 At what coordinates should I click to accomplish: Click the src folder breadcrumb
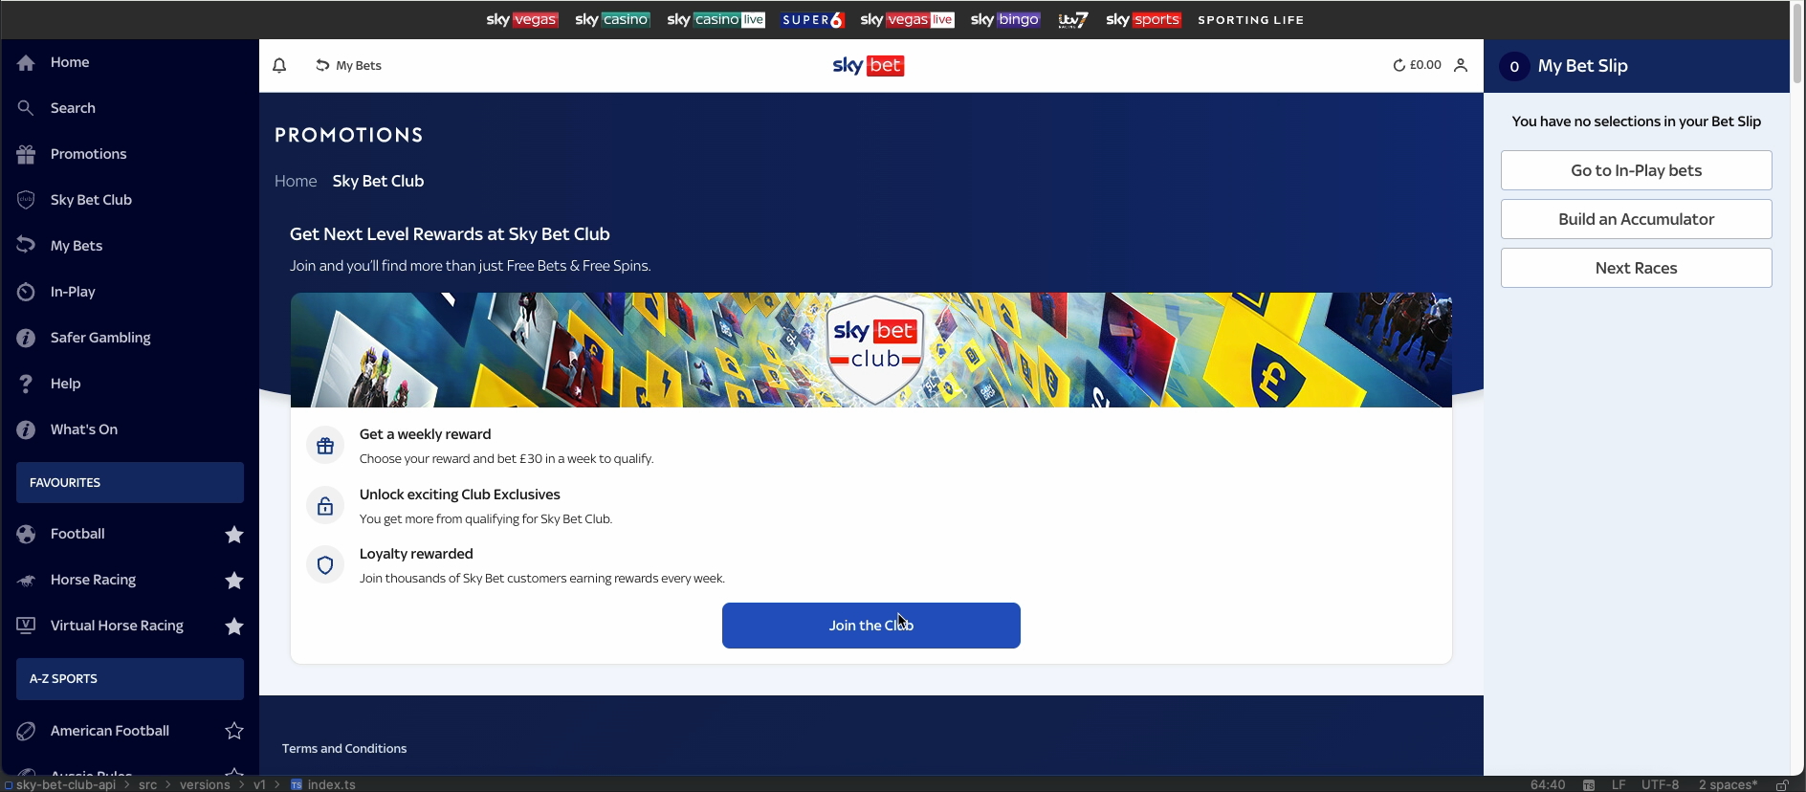[147, 784]
